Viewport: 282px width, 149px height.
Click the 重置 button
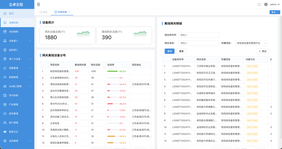[181, 51]
